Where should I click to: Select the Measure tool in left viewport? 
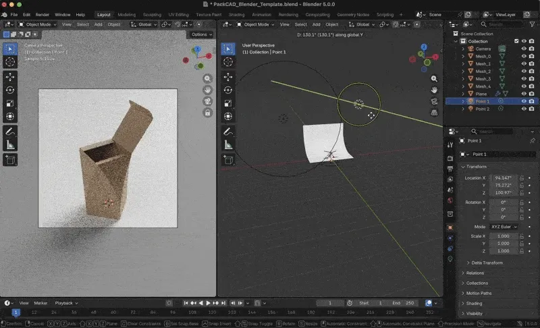(x=10, y=144)
